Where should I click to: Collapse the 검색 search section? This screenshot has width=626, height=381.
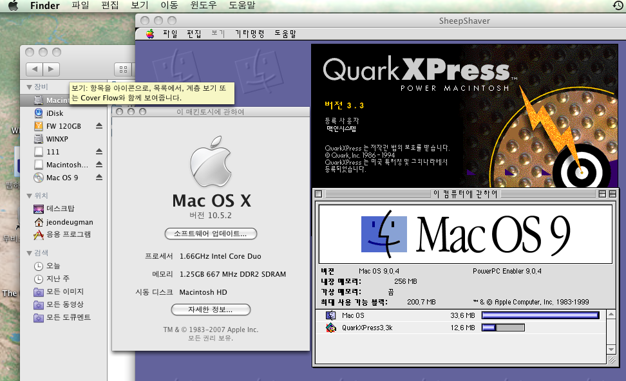(x=29, y=253)
